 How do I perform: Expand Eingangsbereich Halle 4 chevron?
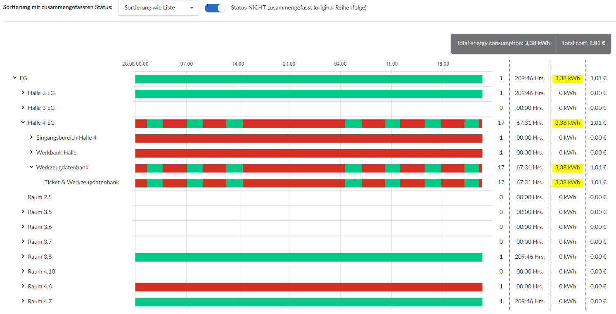(31, 138)
